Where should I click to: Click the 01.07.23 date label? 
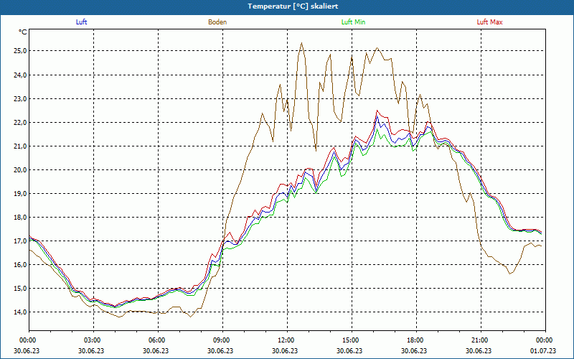point(543,350)
